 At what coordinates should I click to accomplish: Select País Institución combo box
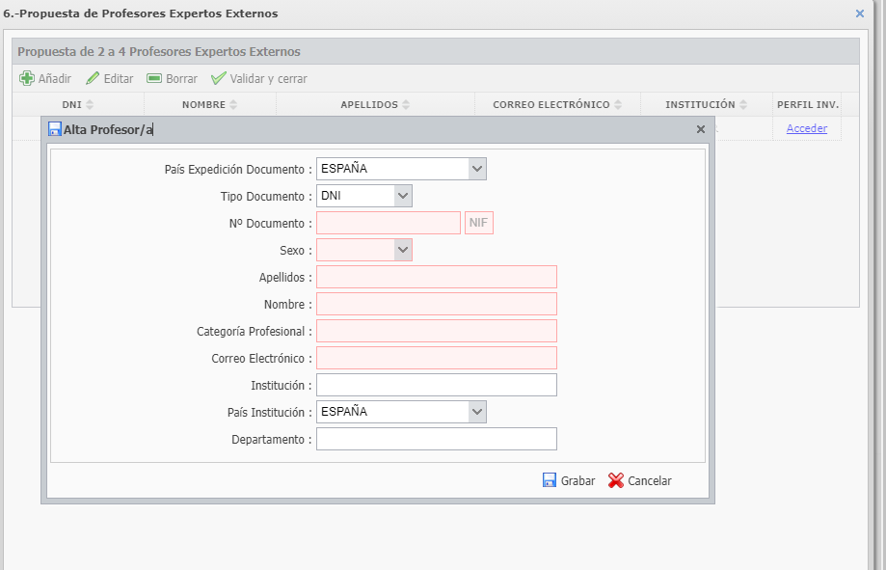coord(401,412)
